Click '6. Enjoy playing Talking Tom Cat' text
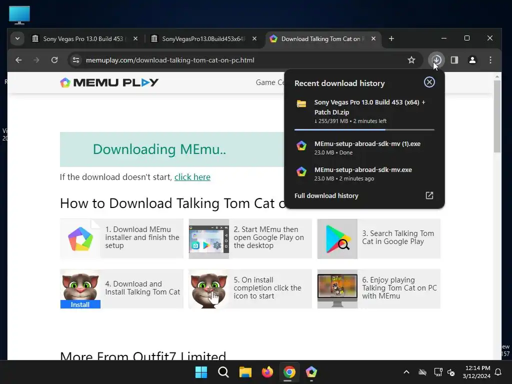512x384 pixels. tap(399, 288)
